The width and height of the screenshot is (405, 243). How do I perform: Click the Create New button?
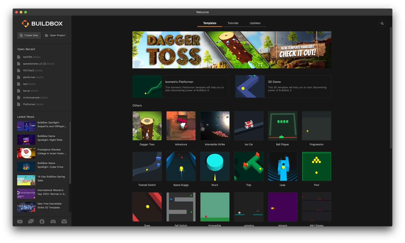29,35
